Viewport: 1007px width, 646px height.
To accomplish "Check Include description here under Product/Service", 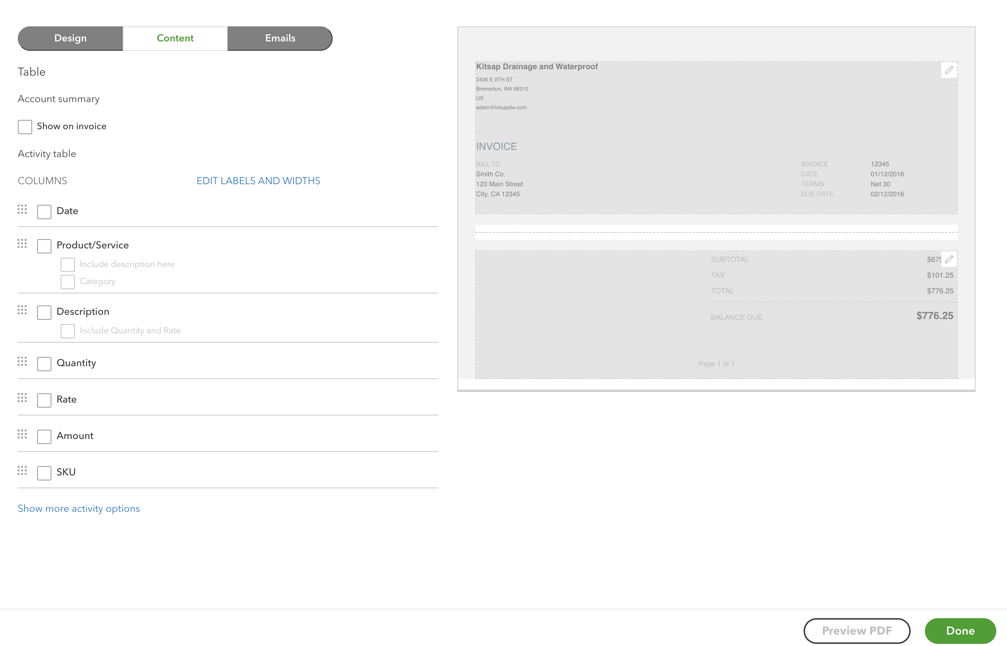I will (67, 264).
